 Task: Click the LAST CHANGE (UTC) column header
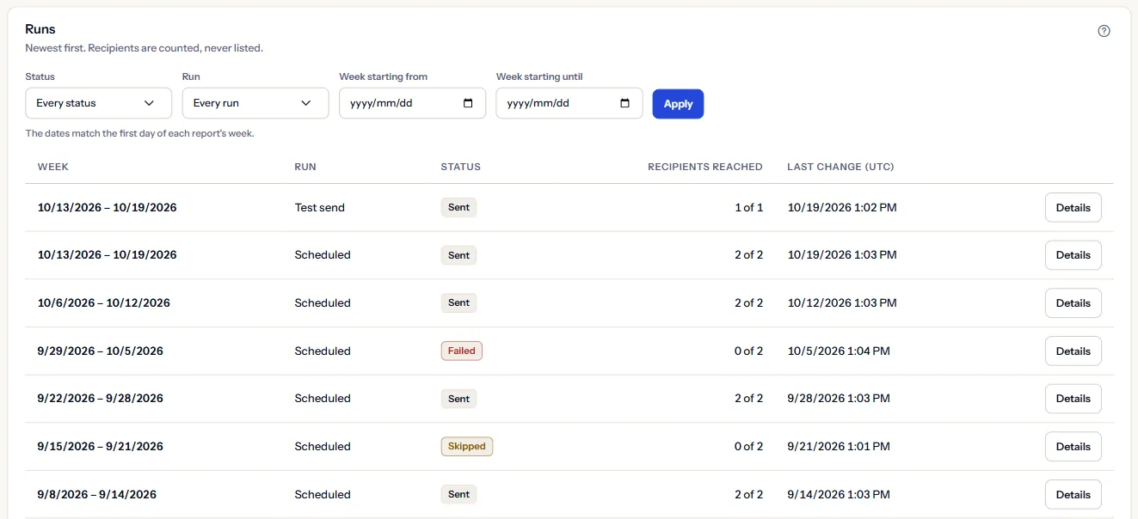tap(840, 167)
